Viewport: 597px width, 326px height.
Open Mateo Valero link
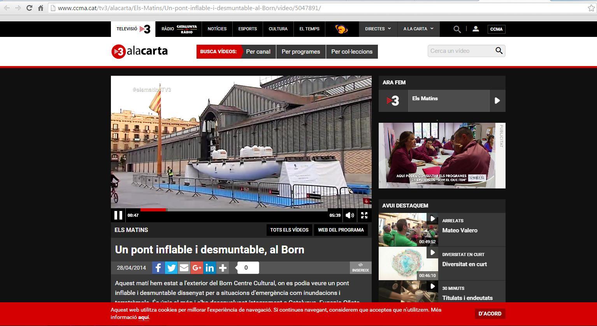[460, 230]
